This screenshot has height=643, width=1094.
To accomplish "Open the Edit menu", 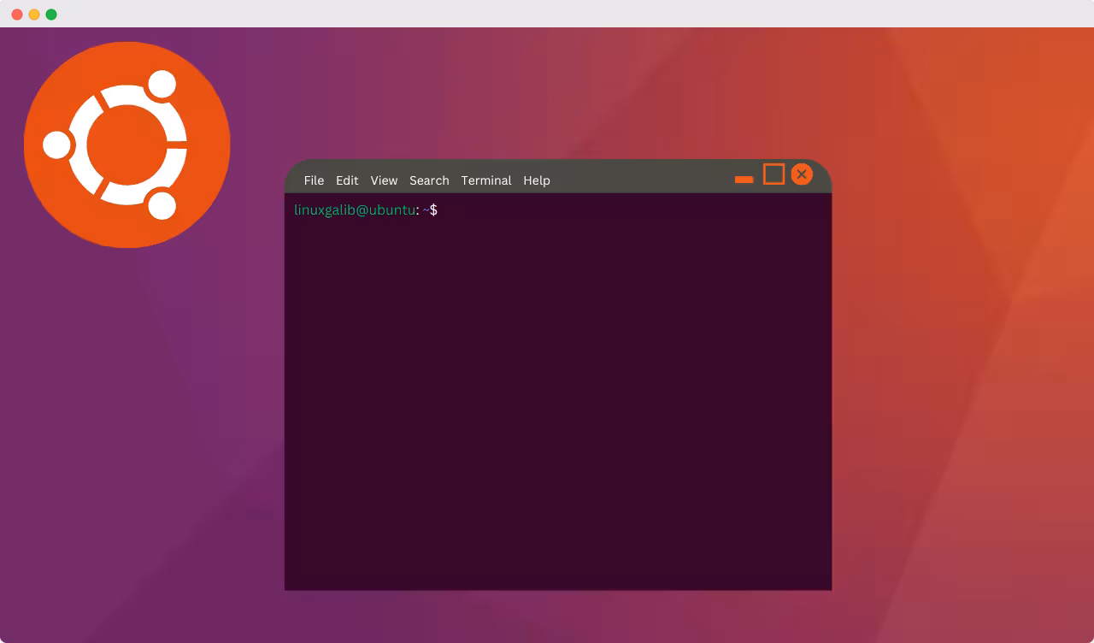I will 347,180.
